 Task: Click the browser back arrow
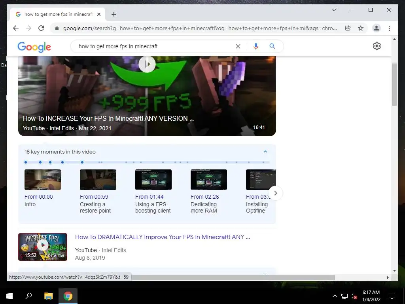[x=16, y=28]
